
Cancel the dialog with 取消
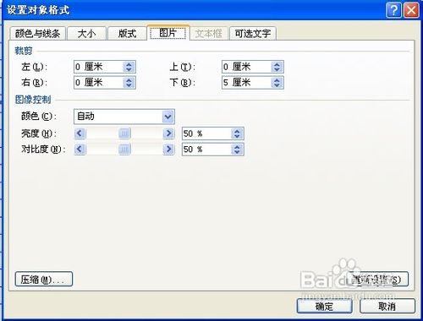point(387,306)
